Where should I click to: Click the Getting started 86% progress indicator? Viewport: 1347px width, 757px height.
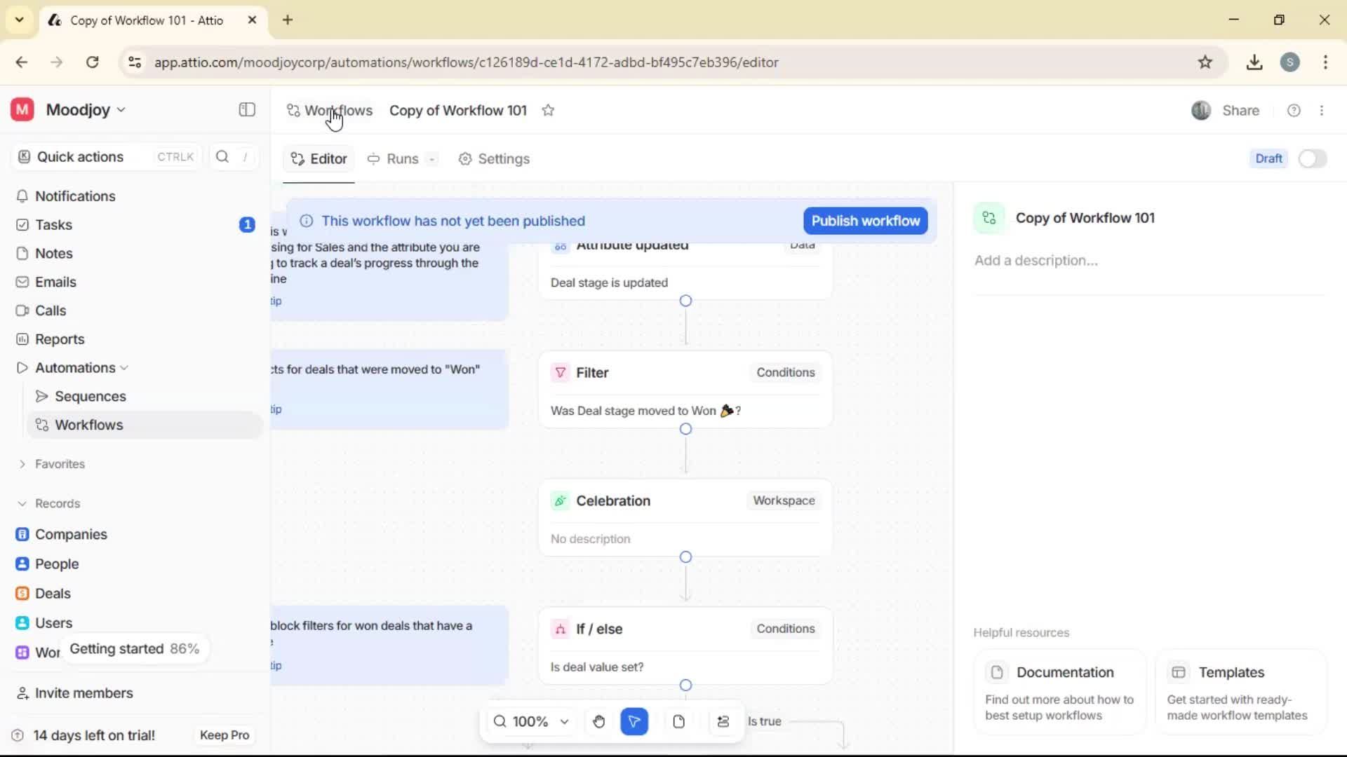(135, 648)
